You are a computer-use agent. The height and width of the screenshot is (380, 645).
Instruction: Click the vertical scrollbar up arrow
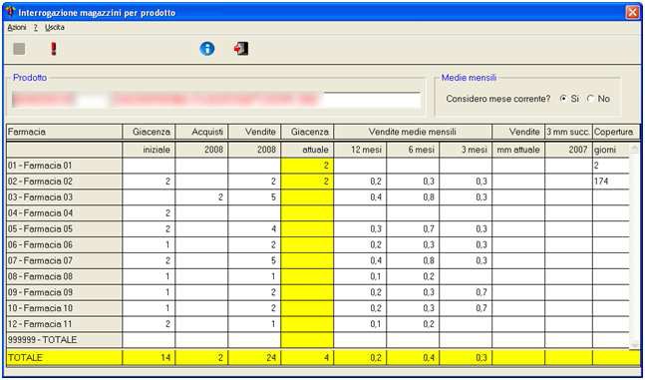click(635, 148)
